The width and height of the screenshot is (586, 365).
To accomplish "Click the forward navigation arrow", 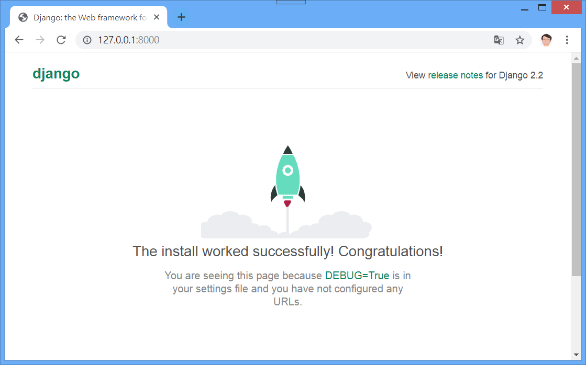I will [x=40, y=40].
